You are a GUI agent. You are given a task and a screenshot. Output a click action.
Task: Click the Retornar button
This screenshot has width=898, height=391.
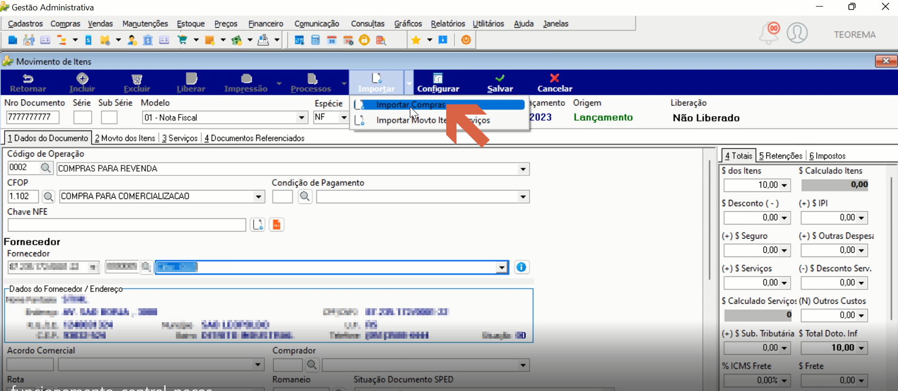(x=28, y=83)
